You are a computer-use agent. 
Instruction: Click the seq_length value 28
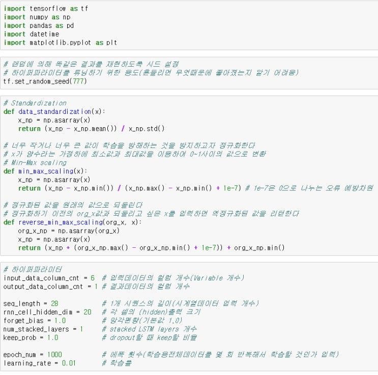[x=54, y=303]
